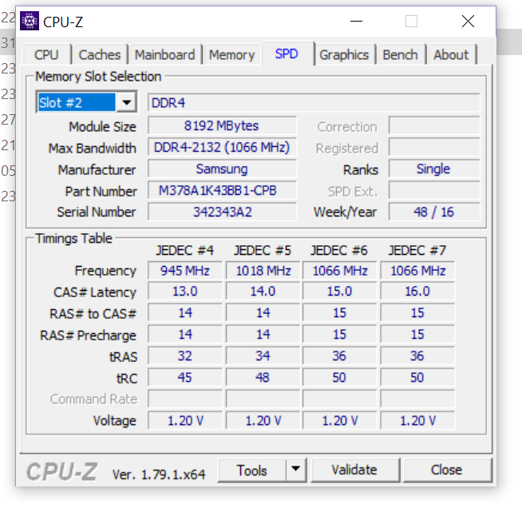Click the empty SPD Ext. field

click(434, 191)
